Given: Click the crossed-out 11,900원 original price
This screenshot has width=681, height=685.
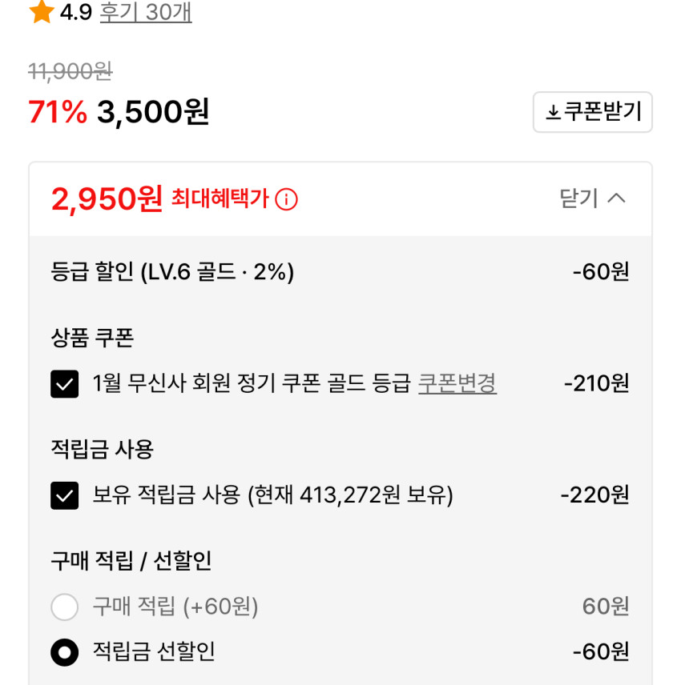Looking at the screenshot, I should pyautogui.click(x=70, y=72).
